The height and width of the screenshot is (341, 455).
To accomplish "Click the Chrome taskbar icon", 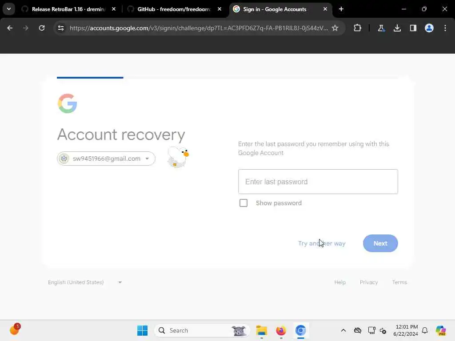I will pos(301,330).
